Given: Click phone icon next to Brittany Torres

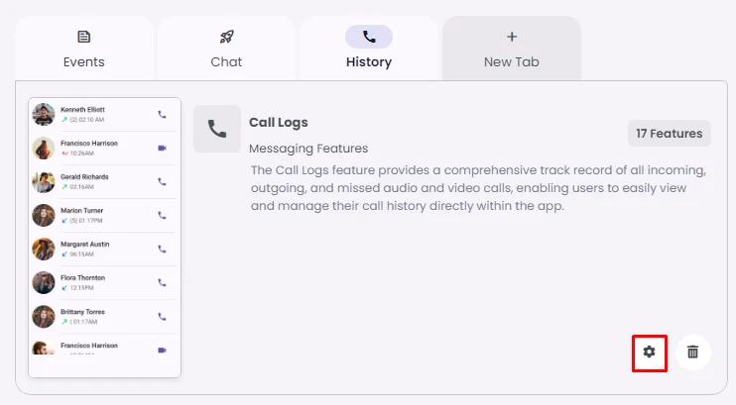Looking at the screenshot, I should tap(162, 317).
